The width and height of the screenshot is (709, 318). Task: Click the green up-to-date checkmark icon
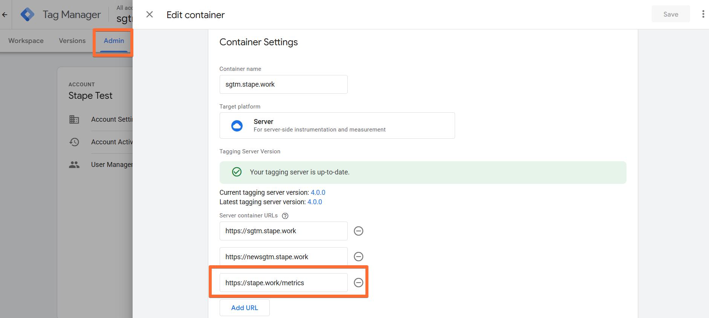pos(237,172)
